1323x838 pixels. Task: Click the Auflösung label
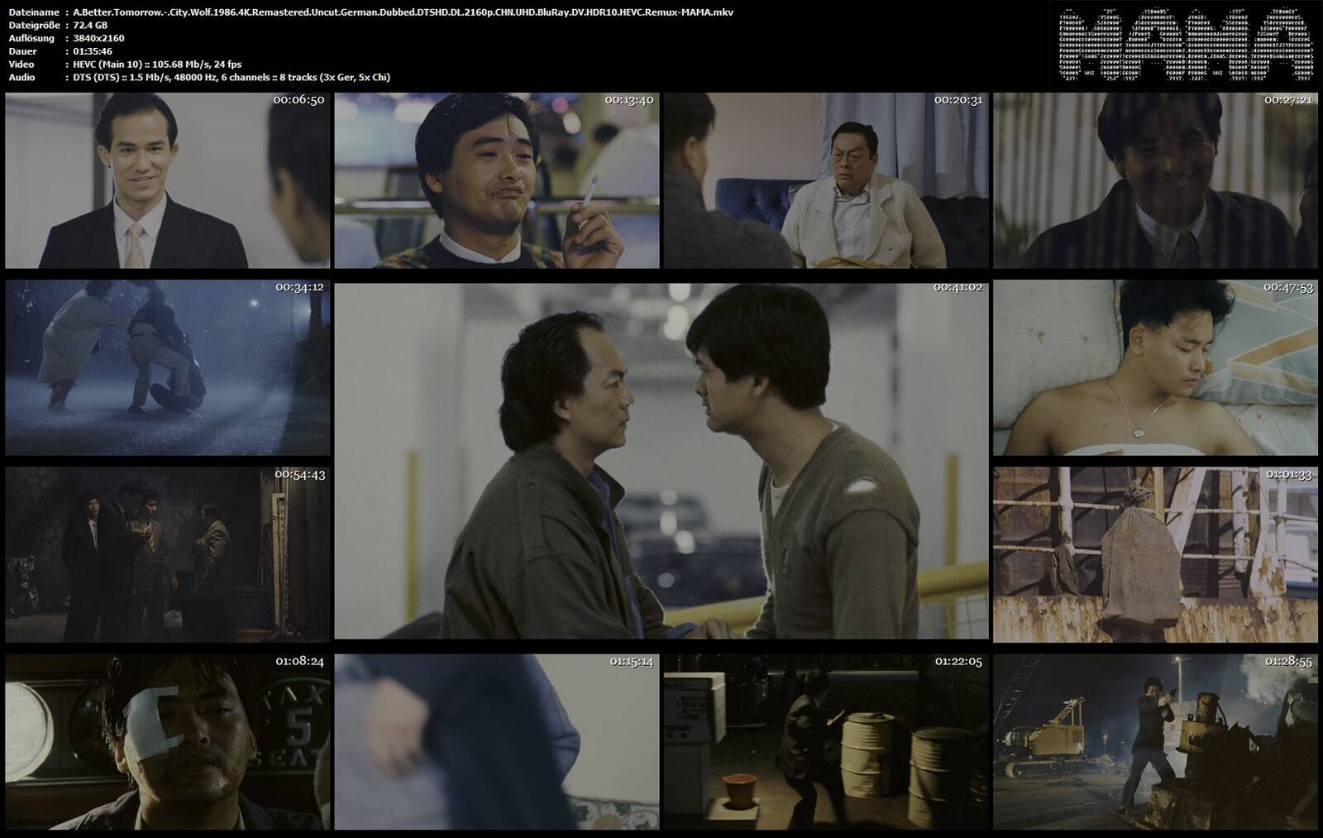[x=31, y=38]
